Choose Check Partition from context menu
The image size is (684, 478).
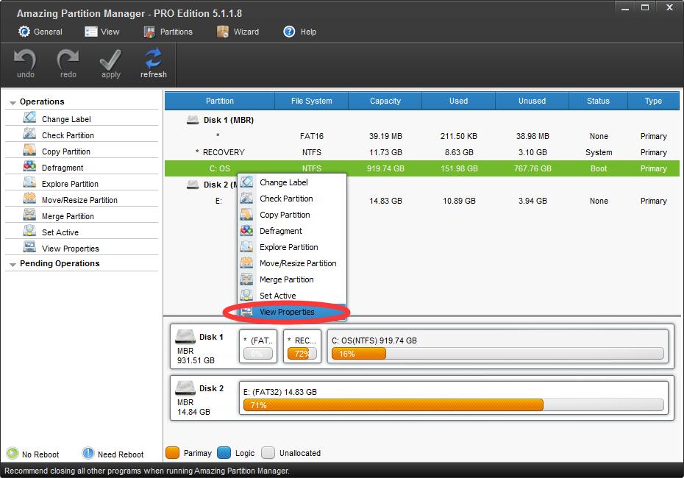click(292, 199)
